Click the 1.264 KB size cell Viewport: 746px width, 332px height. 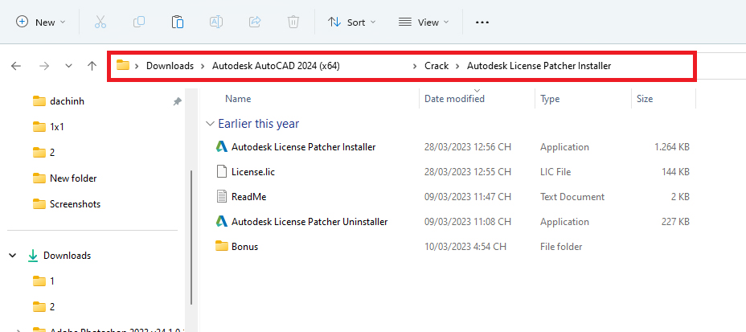point(672,147)
